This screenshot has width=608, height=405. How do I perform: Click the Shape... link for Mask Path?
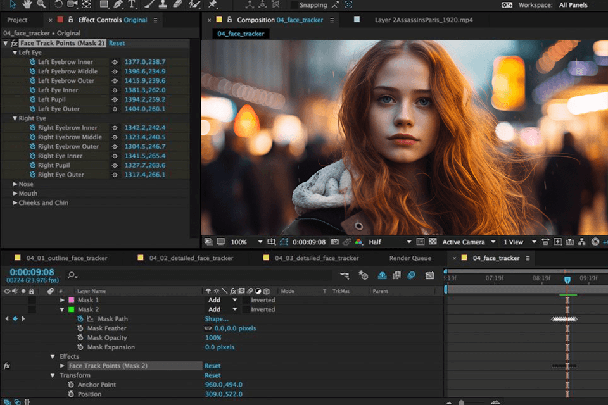(x=217, y=319)
